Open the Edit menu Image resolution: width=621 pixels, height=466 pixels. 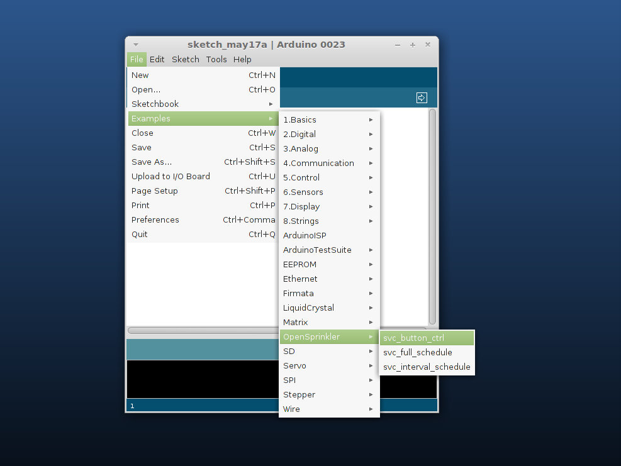click(x=157, y=59)
